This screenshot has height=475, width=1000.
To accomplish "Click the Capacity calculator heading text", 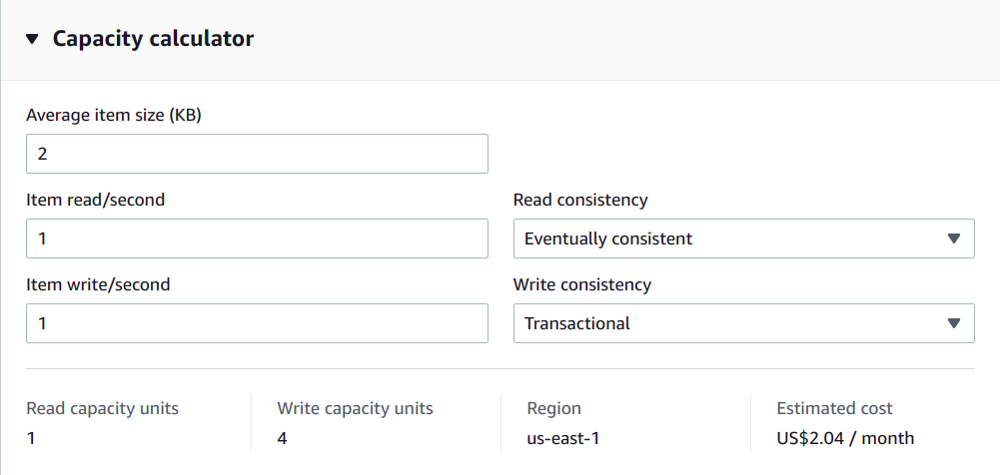I will click(153, 39).
